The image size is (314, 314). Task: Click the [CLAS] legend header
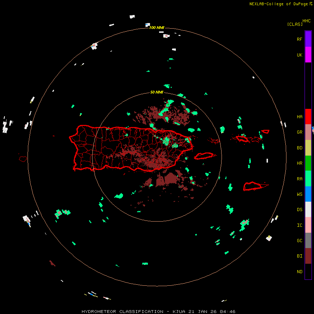pyautogui.click(x=295, y=24)
